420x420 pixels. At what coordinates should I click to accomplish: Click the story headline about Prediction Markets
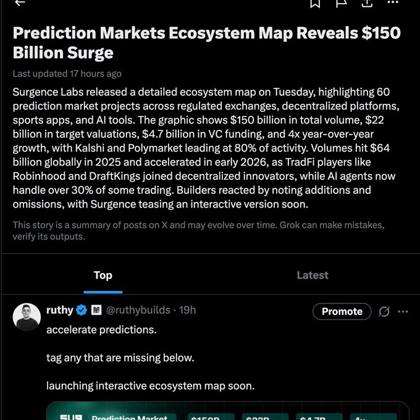tap(207, 42)
